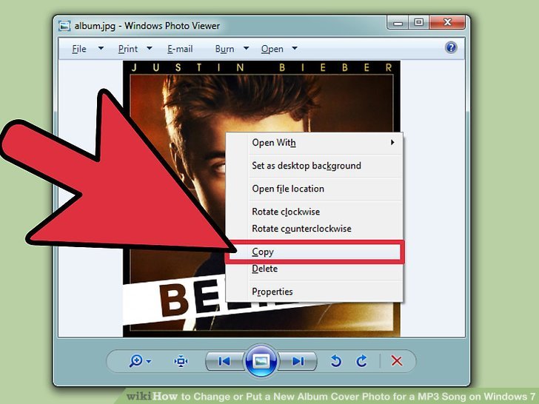This screenshot has width=539, height=404.
Task: Start slide show with center button
Action: [261, 361]
